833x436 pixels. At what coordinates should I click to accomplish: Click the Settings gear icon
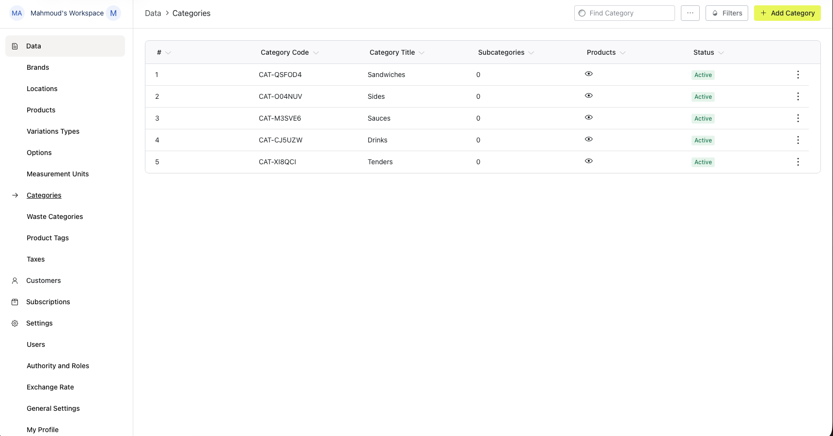[x=15, y=323]
